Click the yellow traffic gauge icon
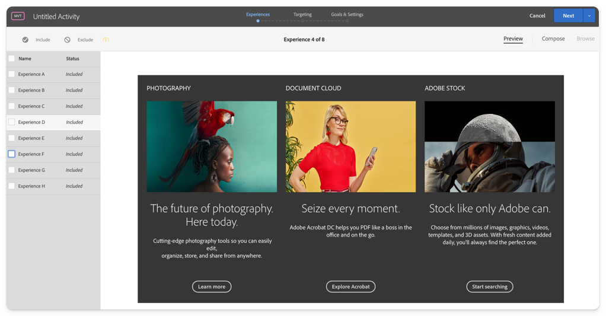This screenshot has height=316, width=606. coord(106,40)
